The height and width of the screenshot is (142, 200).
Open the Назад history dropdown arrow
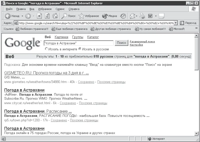point(22,16)
